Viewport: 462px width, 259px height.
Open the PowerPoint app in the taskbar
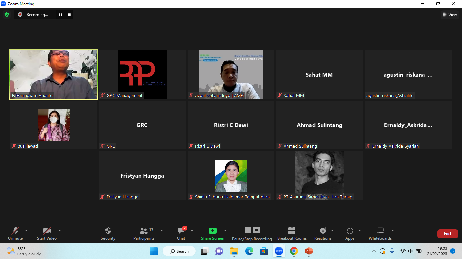click(x=308, y=251)
